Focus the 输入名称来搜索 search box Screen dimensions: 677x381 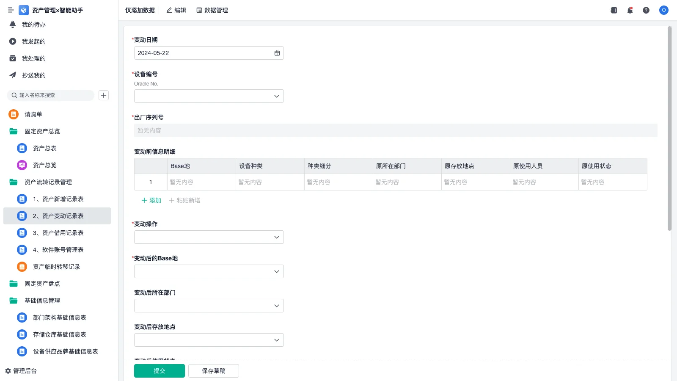coord(50,95)
